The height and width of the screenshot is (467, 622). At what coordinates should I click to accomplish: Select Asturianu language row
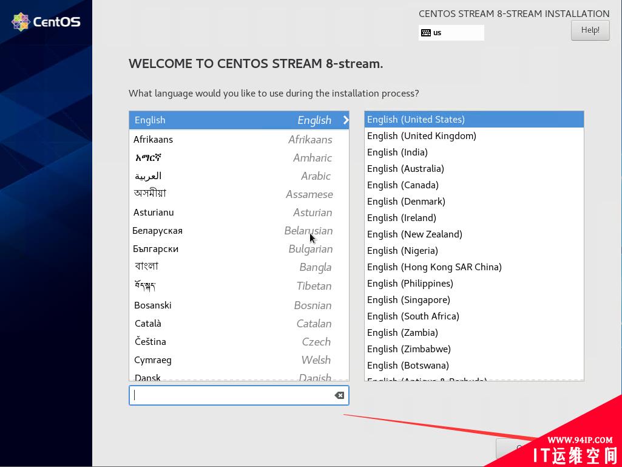pos(239,213)
